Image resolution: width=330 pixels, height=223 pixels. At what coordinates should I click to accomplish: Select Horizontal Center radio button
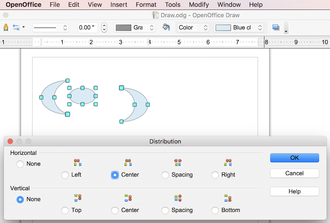click(x=115, y=175)
